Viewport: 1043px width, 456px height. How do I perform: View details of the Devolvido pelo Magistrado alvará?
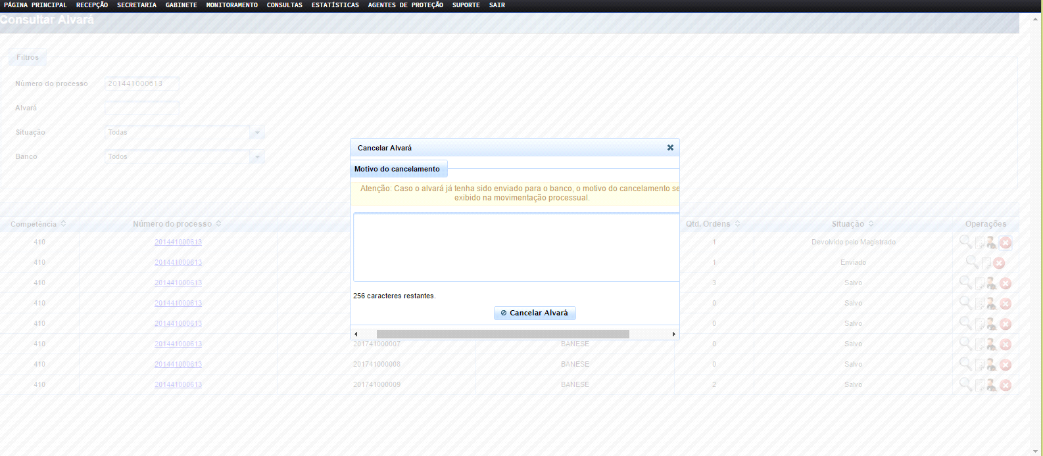(x=965, y=242)
